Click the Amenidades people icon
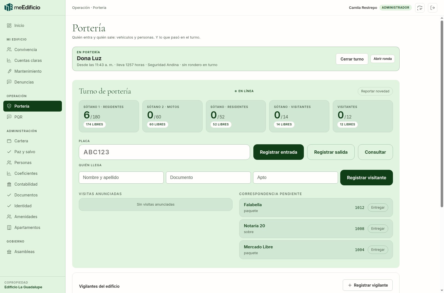The image size is (444, 293). click(x=9, y=217)
